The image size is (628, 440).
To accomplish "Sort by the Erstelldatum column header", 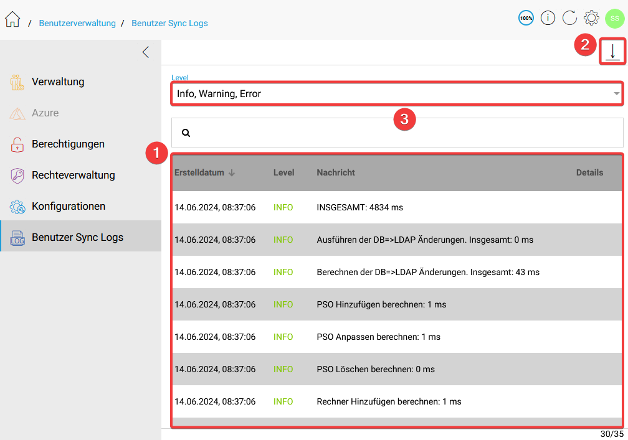I will 199,172.
